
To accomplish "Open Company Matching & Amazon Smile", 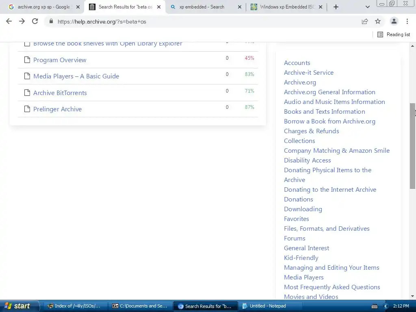I will point(337,151).
